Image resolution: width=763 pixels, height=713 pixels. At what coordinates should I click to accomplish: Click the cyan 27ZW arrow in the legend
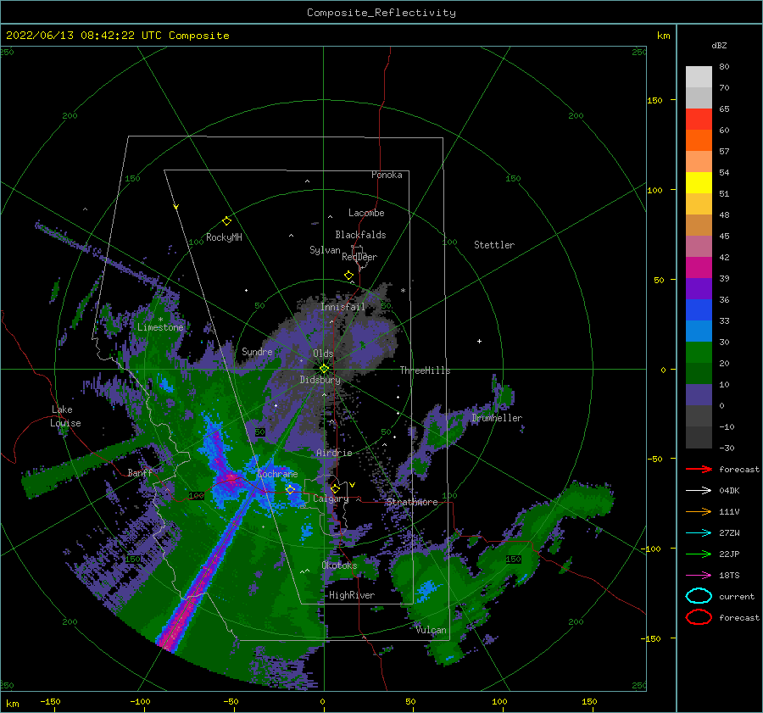point(699,533)
